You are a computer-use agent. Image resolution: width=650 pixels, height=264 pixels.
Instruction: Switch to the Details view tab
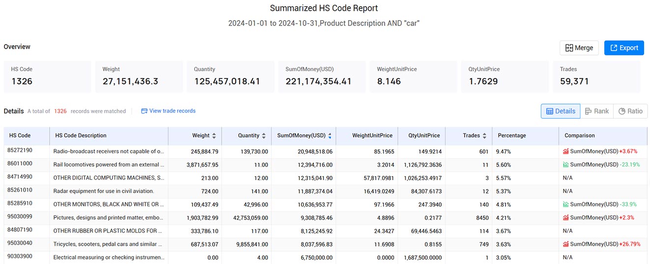point(561,111)
